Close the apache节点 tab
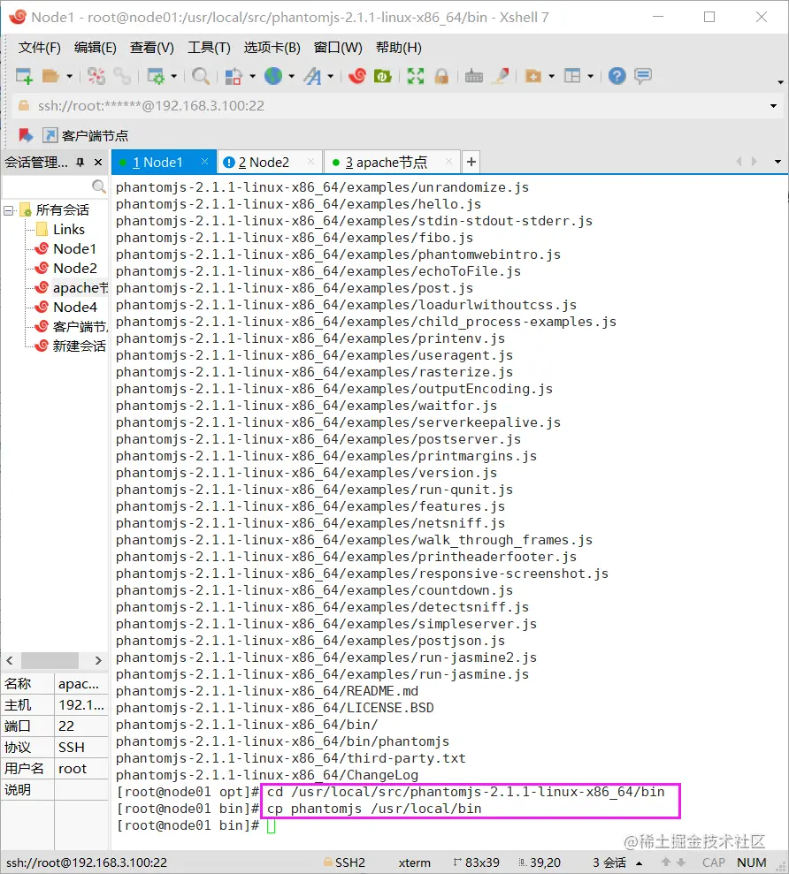789x874 pixels. point(448,162)
